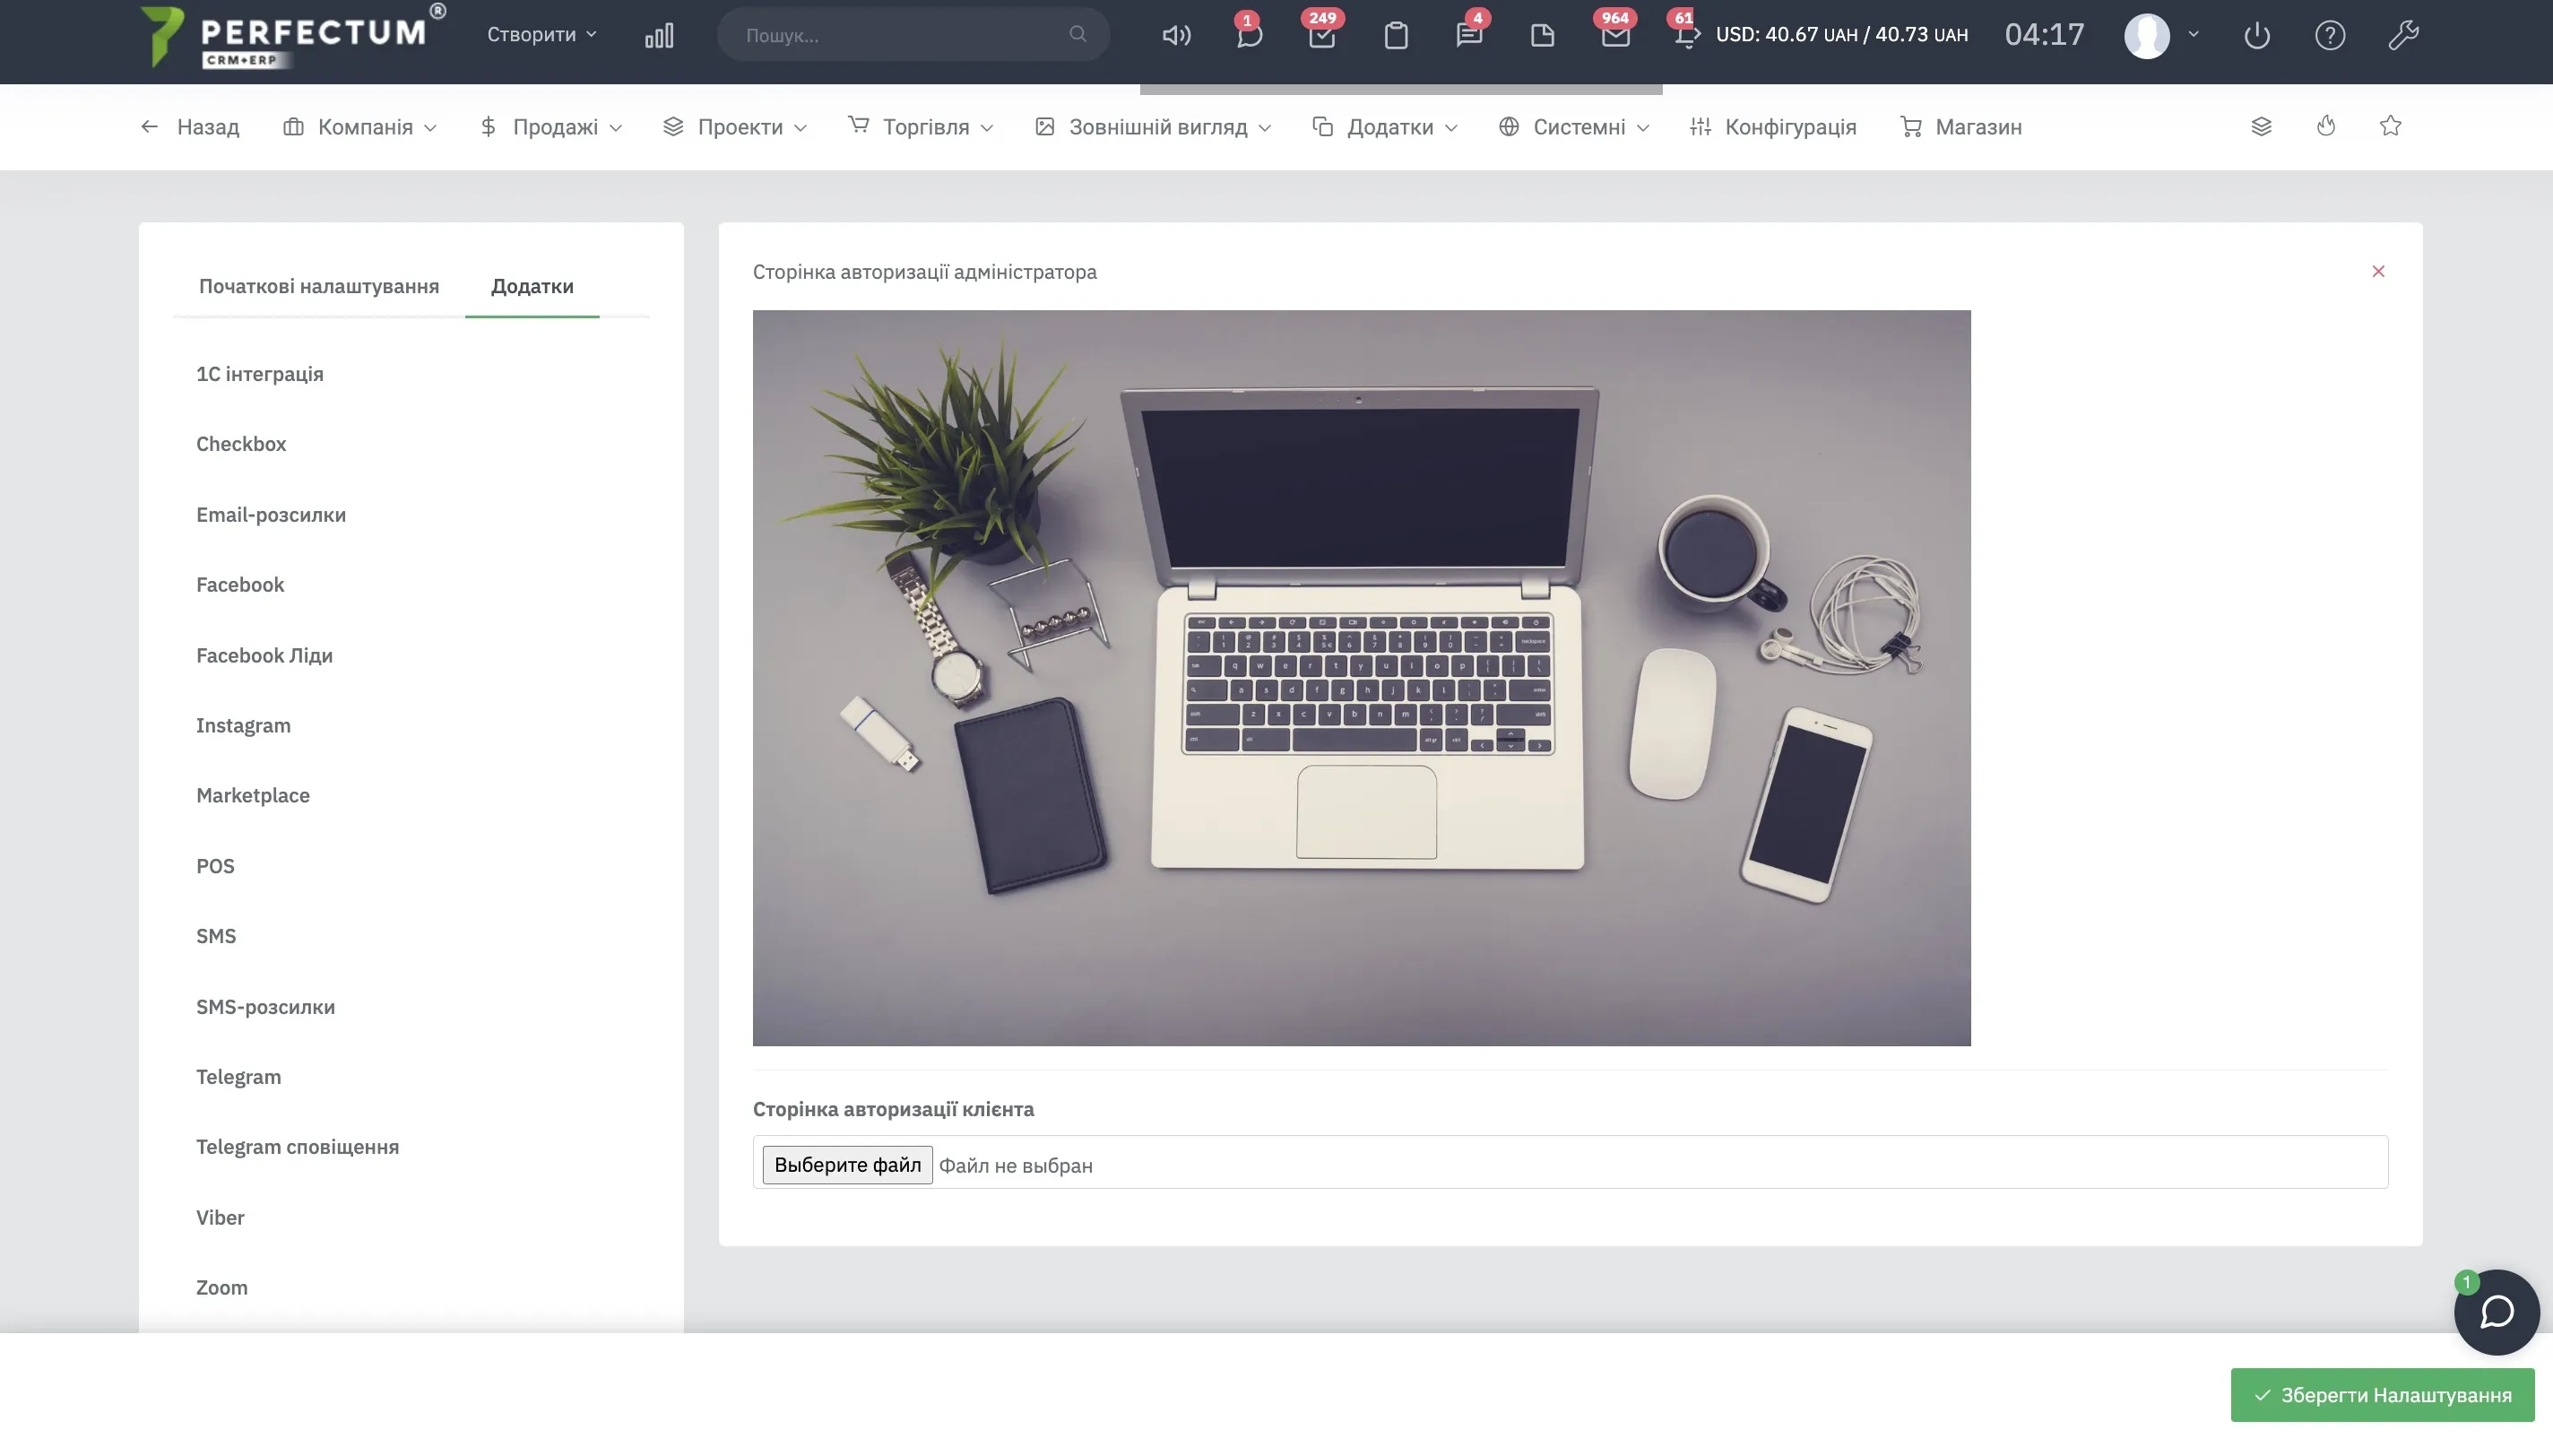Image resolution: width=2553 pixels, height=1456 pixels.
Task: Open POS settings
Action: click(215, 866)
